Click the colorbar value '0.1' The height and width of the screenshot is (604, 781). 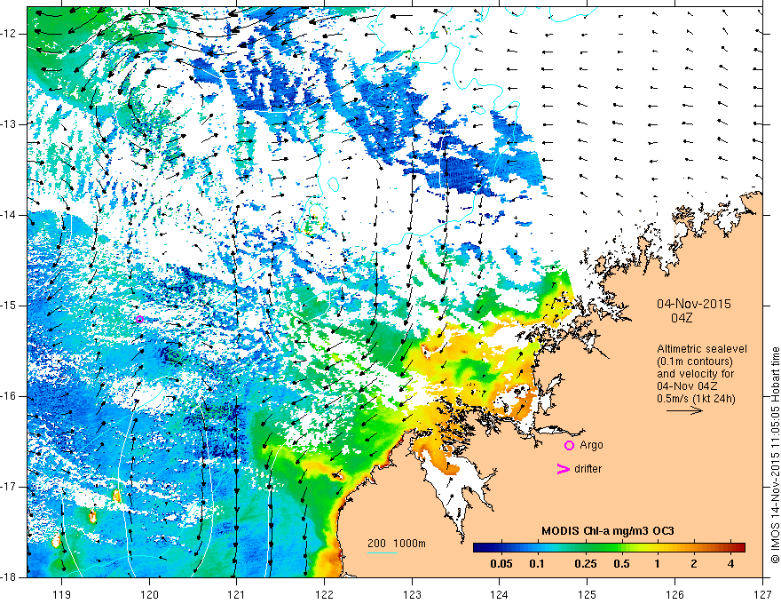pyautogui.click(x=536, y=564)
